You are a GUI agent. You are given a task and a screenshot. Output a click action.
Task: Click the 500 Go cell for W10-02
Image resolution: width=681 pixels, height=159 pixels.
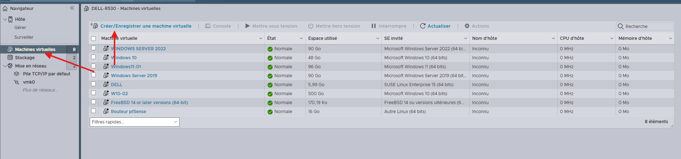(x=316, y=93)
